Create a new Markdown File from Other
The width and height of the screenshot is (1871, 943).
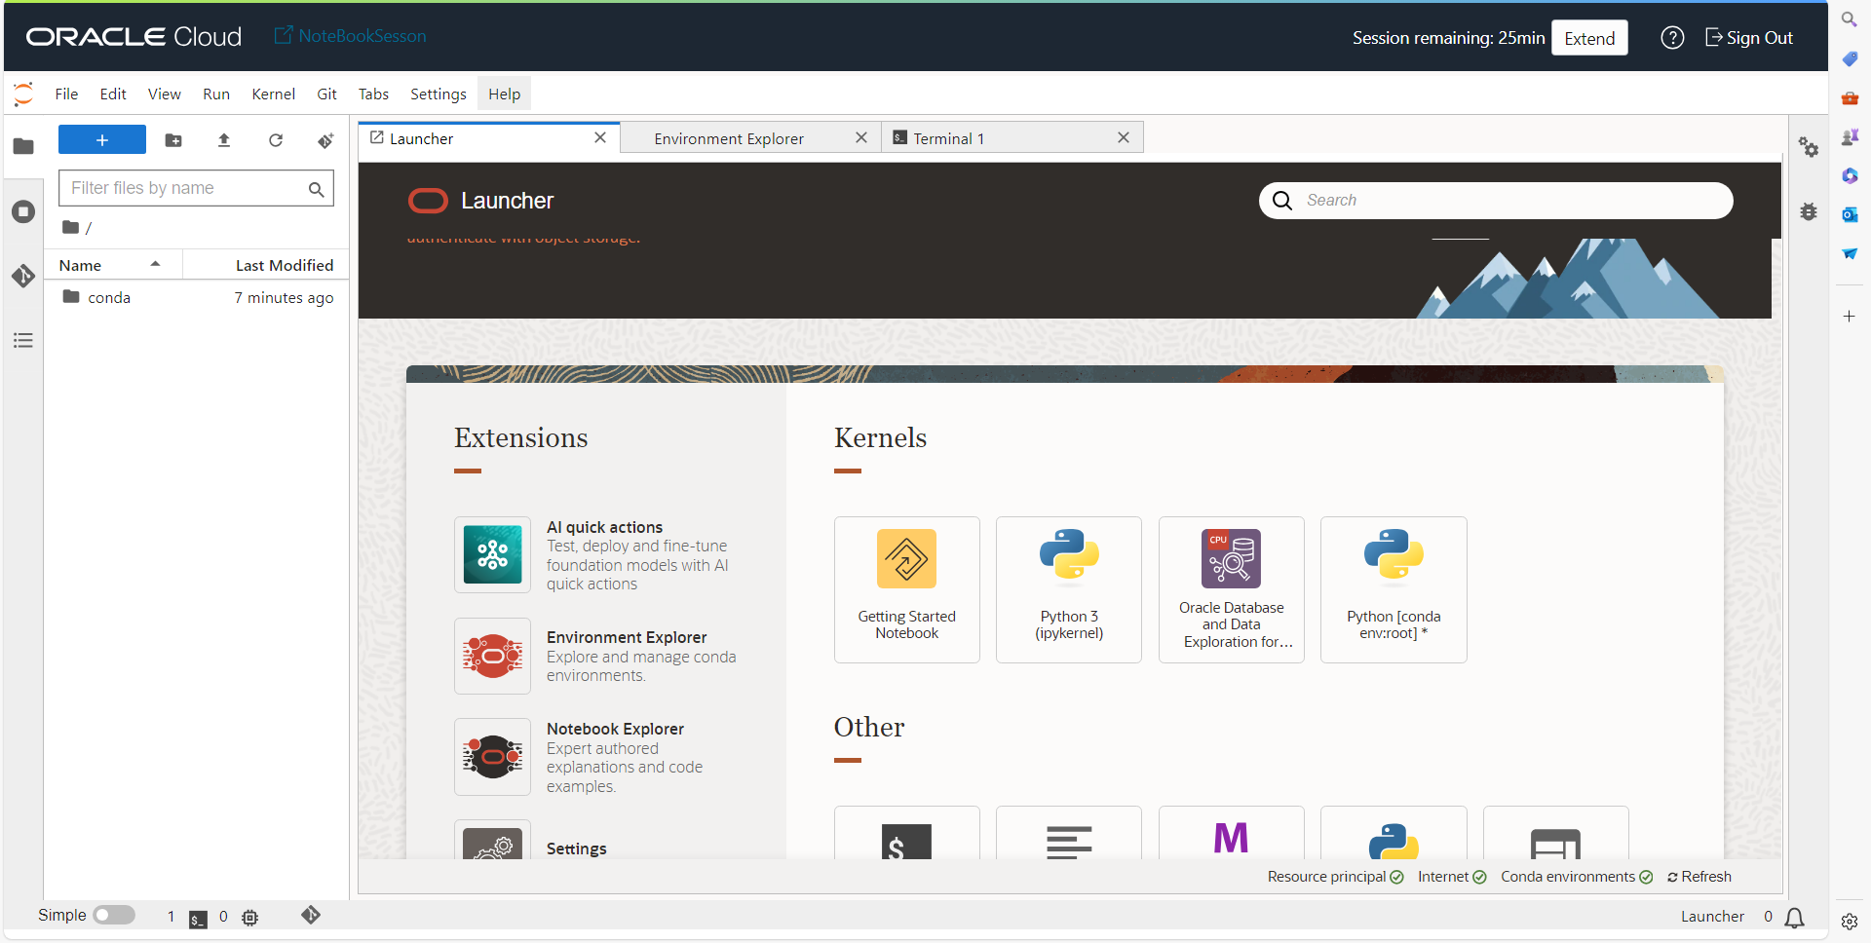1232,833
